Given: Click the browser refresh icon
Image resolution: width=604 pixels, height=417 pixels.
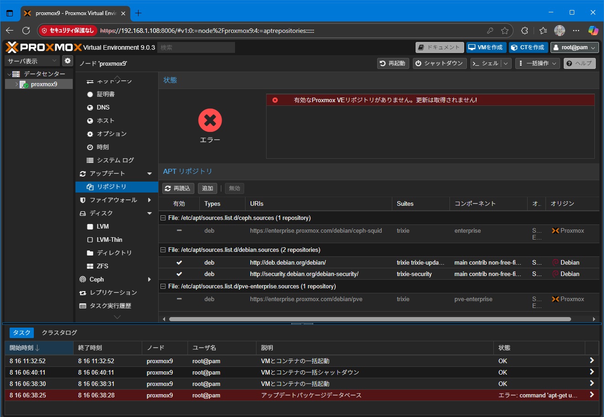Looking at the screenshot, I should [26, 31].
